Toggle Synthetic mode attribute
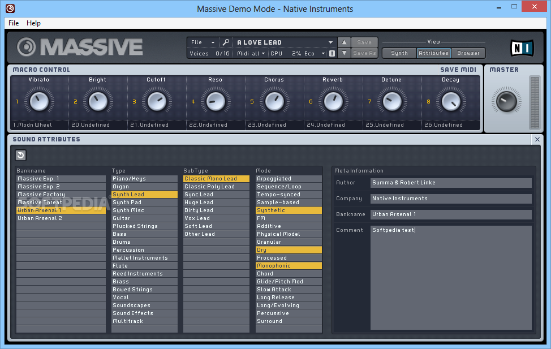 (x=289, y=210)
